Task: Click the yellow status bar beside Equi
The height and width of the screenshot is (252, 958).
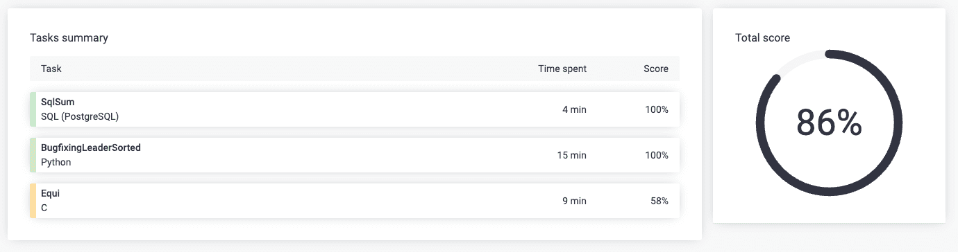Action: 33,201
